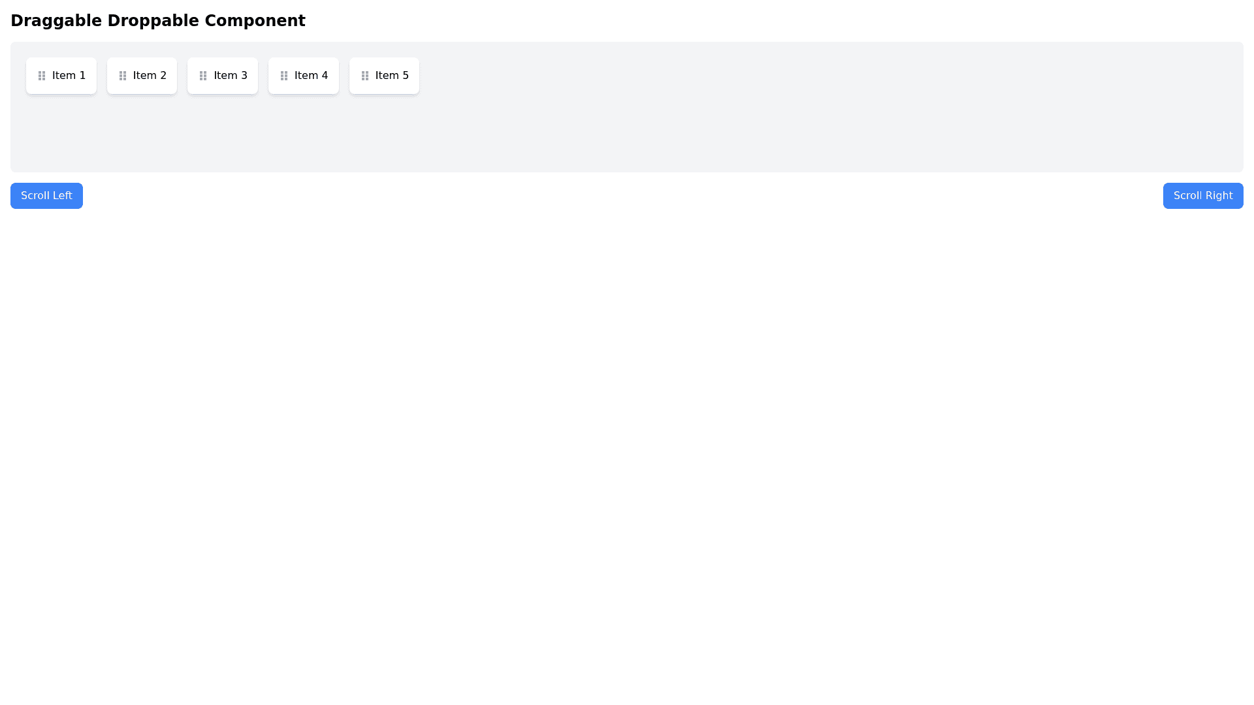Click the Scroll Left button
Viewport: 1254px width, 705px height.
(x=46, y=195)
